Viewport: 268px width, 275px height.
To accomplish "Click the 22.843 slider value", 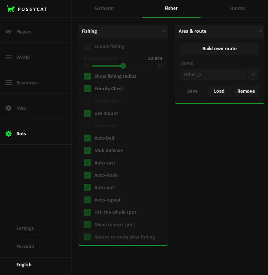I will [x=155, y=58].
